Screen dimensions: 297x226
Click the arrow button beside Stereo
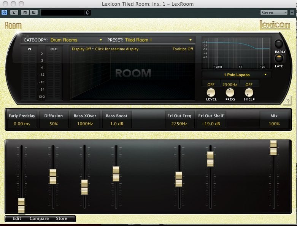click(x=292, y=13)
